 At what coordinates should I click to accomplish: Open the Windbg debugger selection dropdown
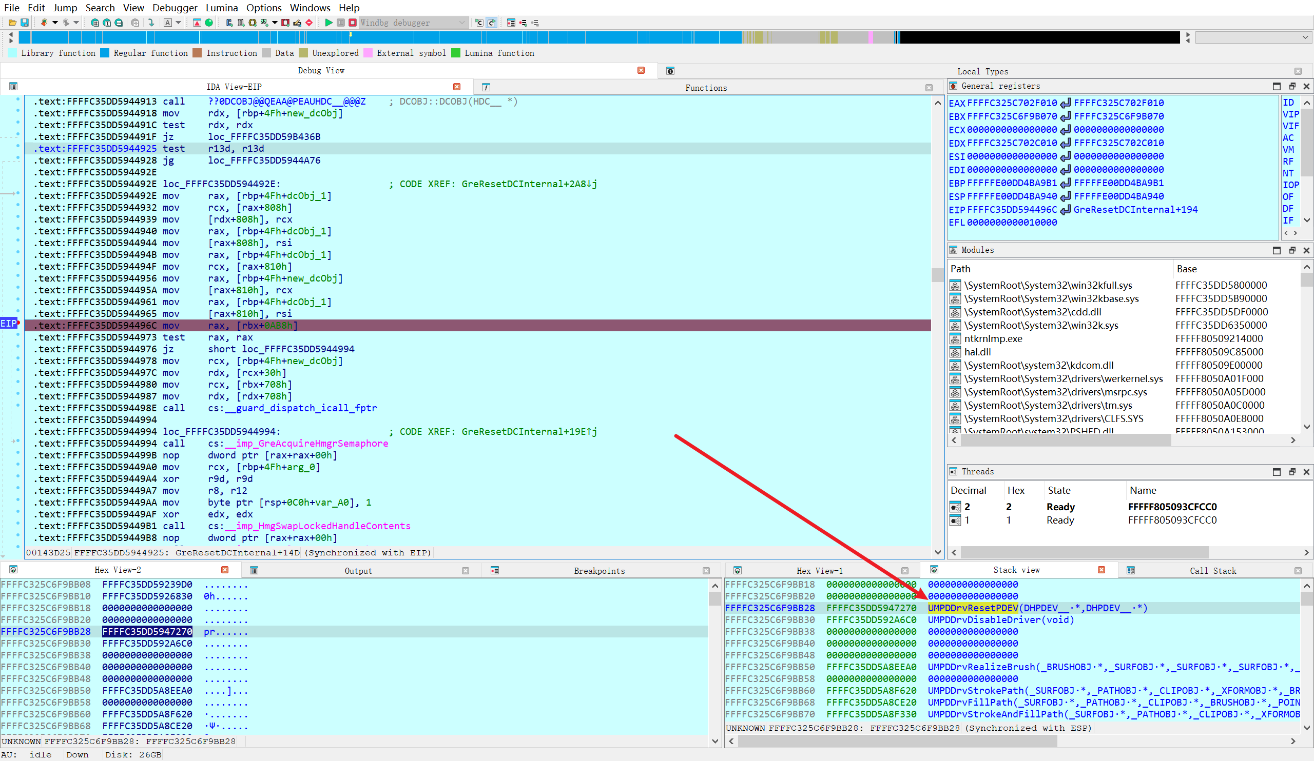461,23
